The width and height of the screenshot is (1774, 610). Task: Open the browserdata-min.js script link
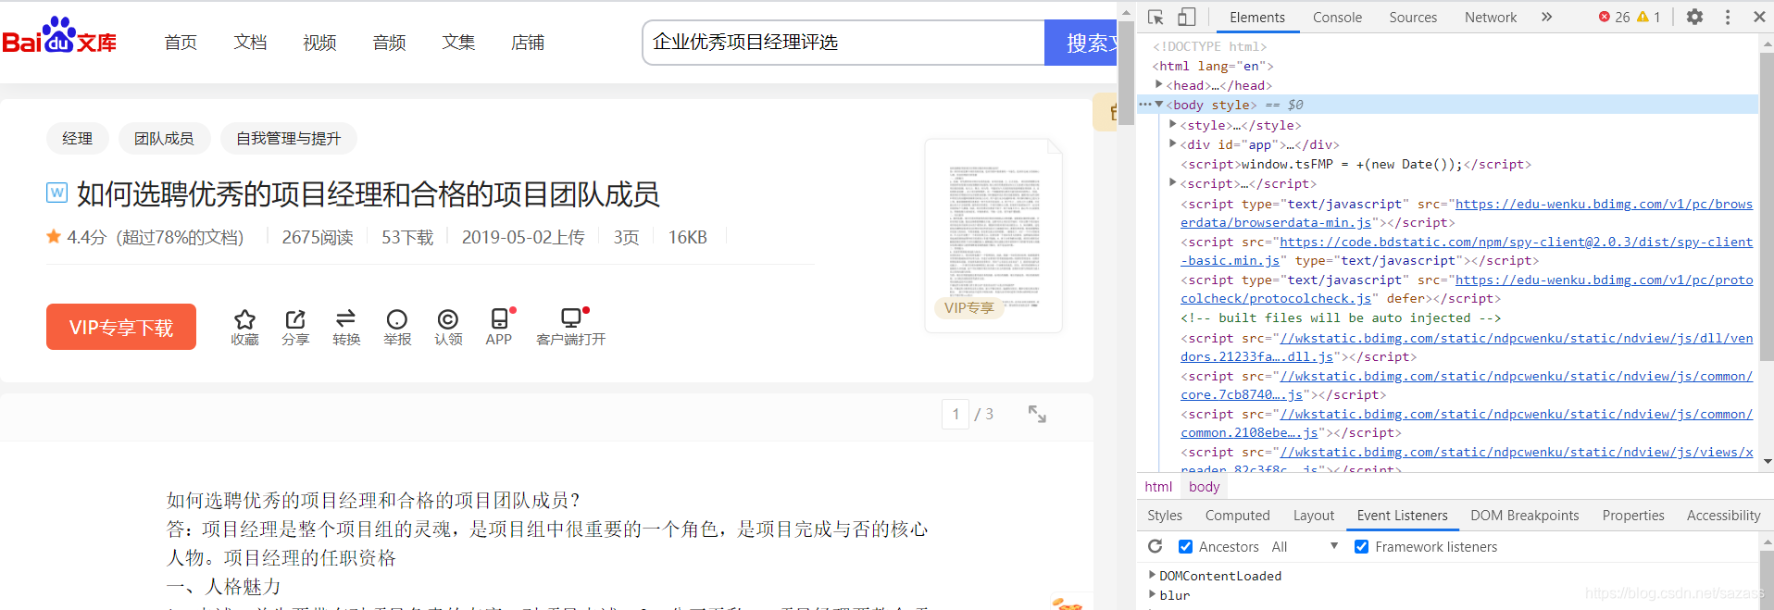point(1467,213)
